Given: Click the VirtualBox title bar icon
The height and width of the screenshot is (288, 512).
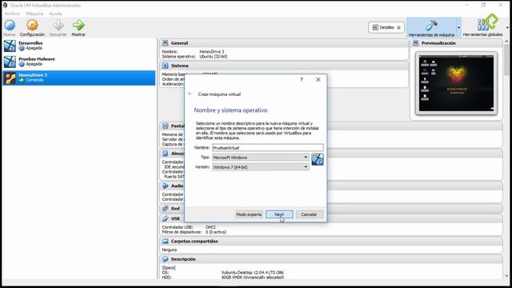Looking at the screenshot, I should (5, 6).
